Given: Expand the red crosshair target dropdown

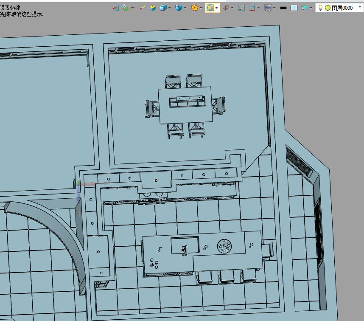Looking at the screenshot, I should pyautogui.click(x=232, y=8).
